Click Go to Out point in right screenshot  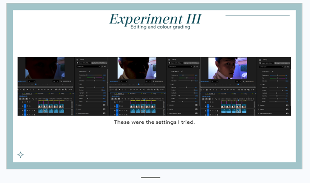[x=234, y=90]
